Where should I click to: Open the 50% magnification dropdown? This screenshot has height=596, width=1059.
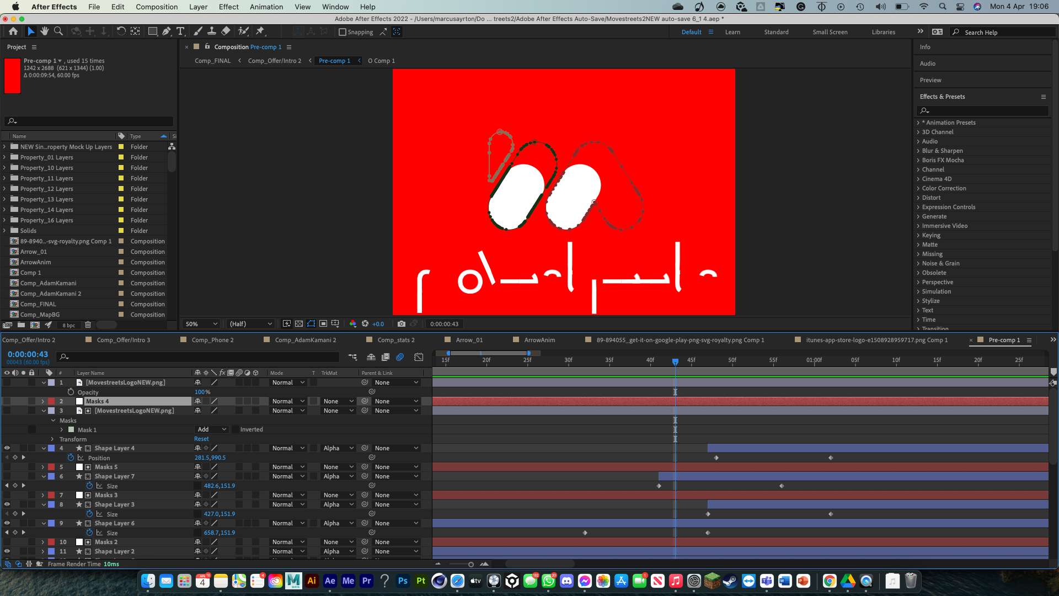point(201,324)
